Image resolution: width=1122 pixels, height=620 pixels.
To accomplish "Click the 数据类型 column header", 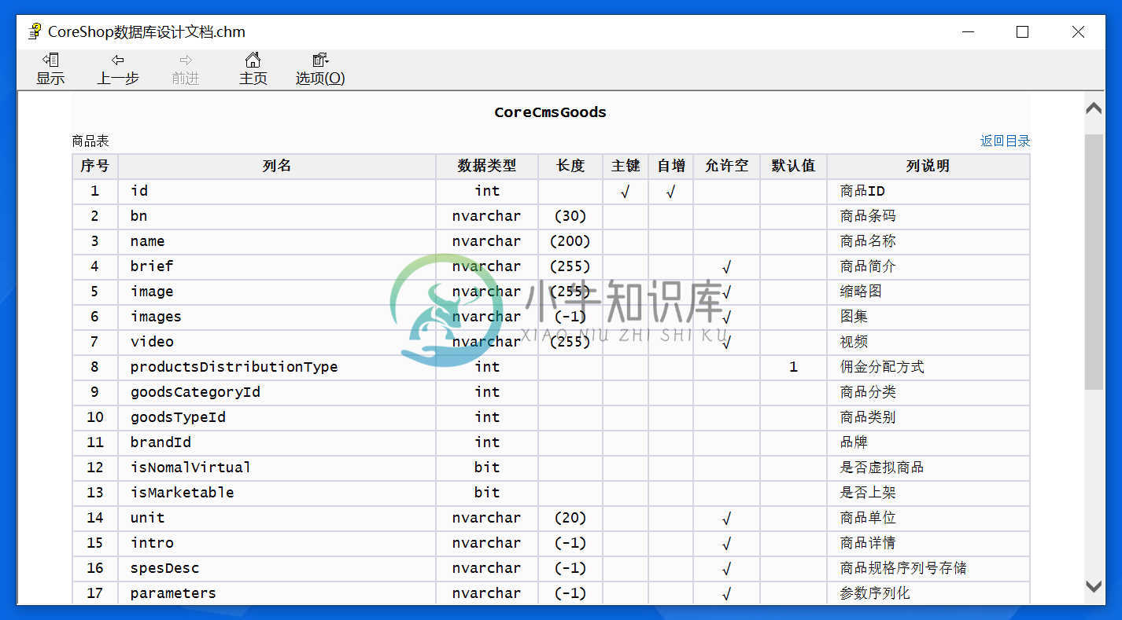I will [x=487, y=167].
